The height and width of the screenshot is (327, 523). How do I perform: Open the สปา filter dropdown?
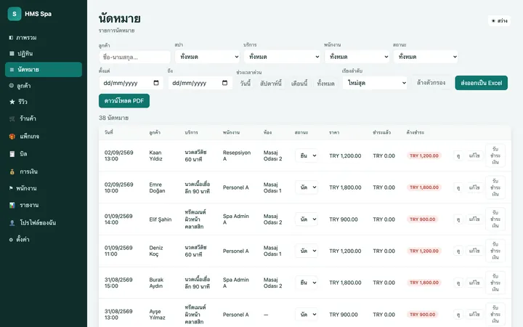pyautogui.click(x=208, y=57)
